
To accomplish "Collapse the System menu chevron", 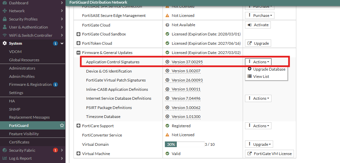I will tap(62, 43).
